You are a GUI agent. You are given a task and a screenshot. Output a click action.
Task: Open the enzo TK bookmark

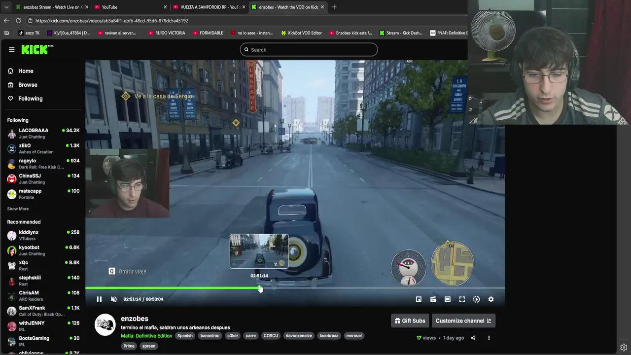[x=29, y=33]
